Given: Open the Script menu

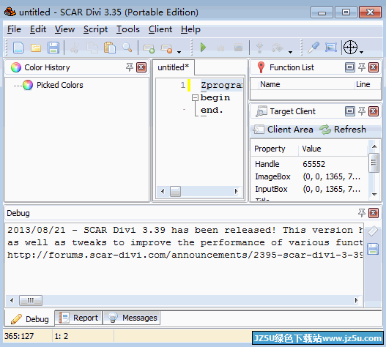Looking at the screenshot, I should [x=95, y=29].
